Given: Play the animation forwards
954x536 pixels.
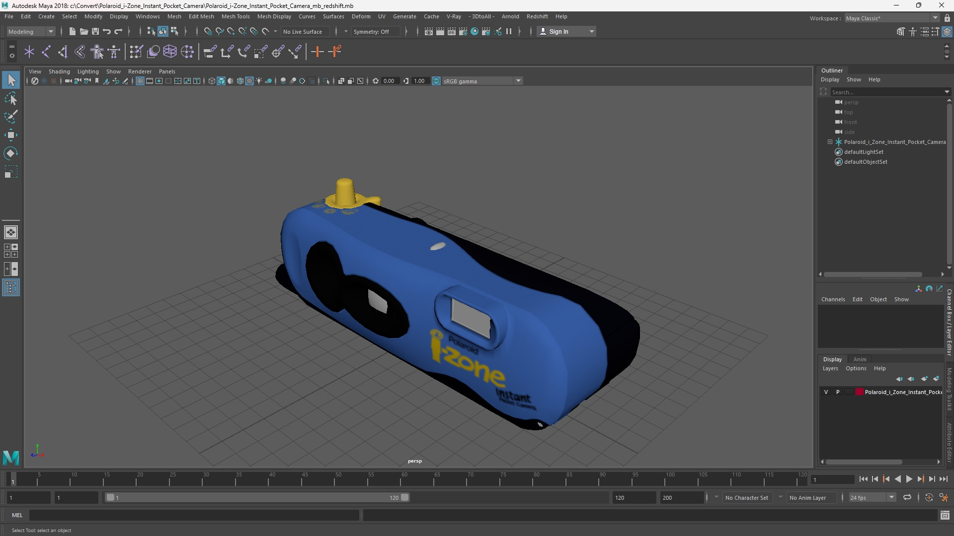Looking at the screenshot, I should click(909, 479).
